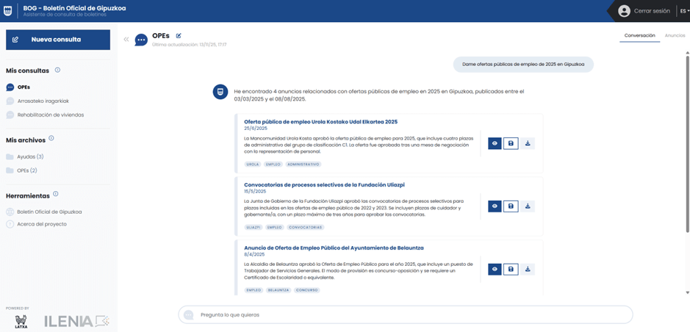Download the Urola Kostako announcement
This screenshot has width=690, height=332.
528,143
